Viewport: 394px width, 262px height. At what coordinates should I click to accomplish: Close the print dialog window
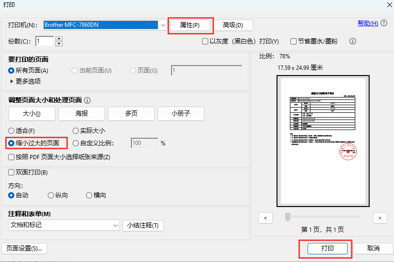click(387, 5)
